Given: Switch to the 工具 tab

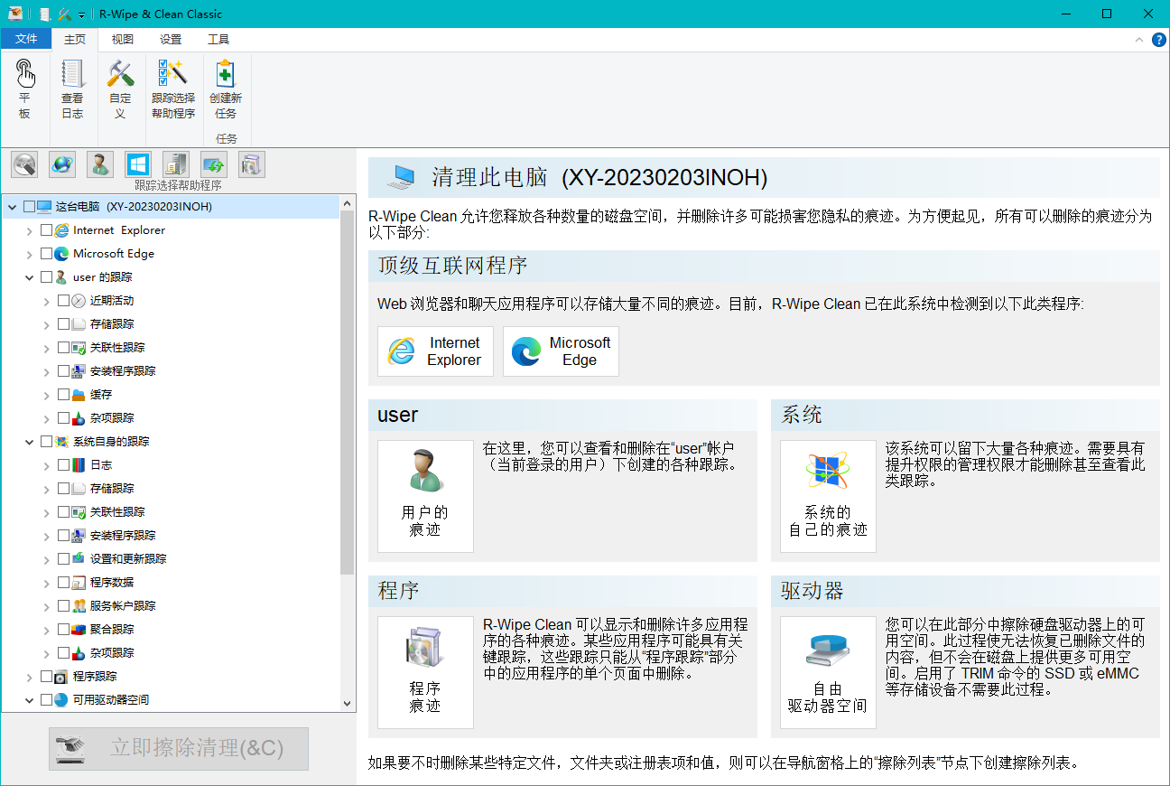Looking at the screenshot, I should click(218, 40).
